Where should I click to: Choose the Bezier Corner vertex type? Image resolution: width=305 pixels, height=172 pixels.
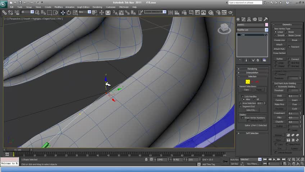pos(287,35)
